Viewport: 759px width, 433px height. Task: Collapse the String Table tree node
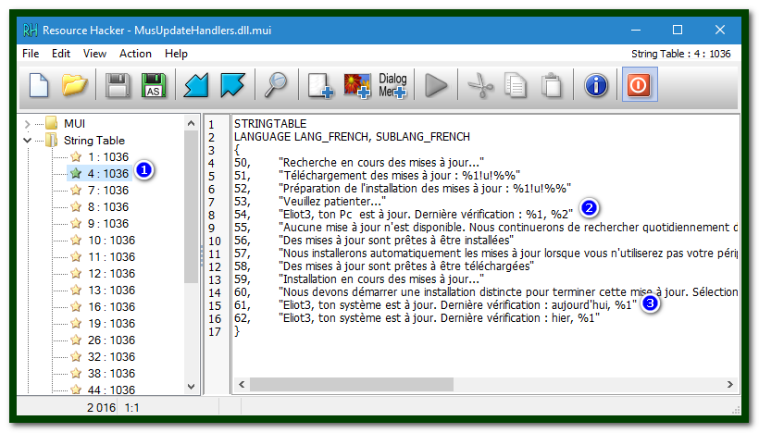click(28, 141)
